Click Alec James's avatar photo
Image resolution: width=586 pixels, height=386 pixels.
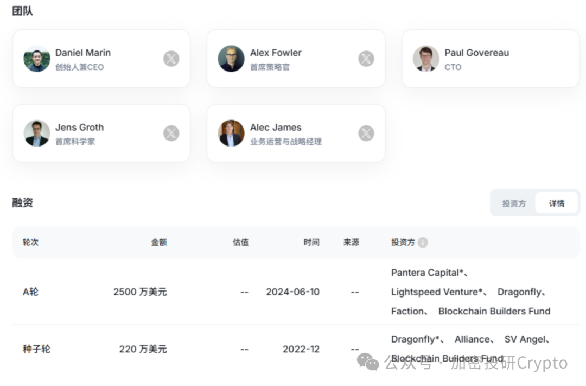point(231,133)
